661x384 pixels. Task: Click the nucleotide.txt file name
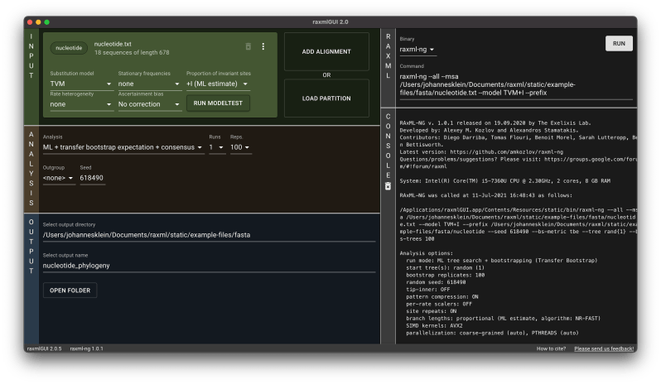(113, 44)
